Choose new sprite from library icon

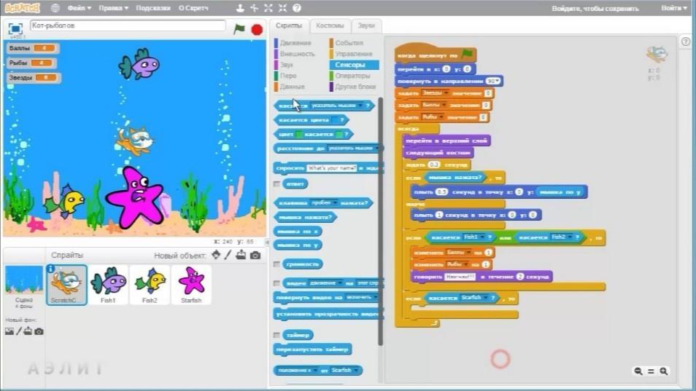click(x=216, y=255)
